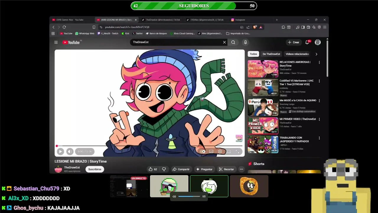
Task: Open the WhatsApp Web bookmark
Action: (x=85, y=33)
